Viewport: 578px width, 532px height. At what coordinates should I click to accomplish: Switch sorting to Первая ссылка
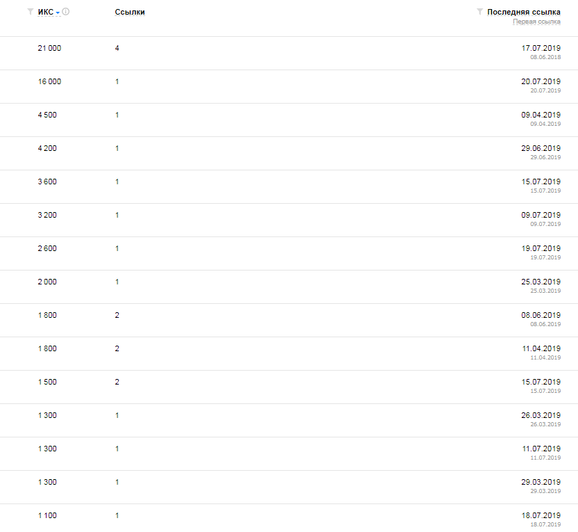(536, 22)
